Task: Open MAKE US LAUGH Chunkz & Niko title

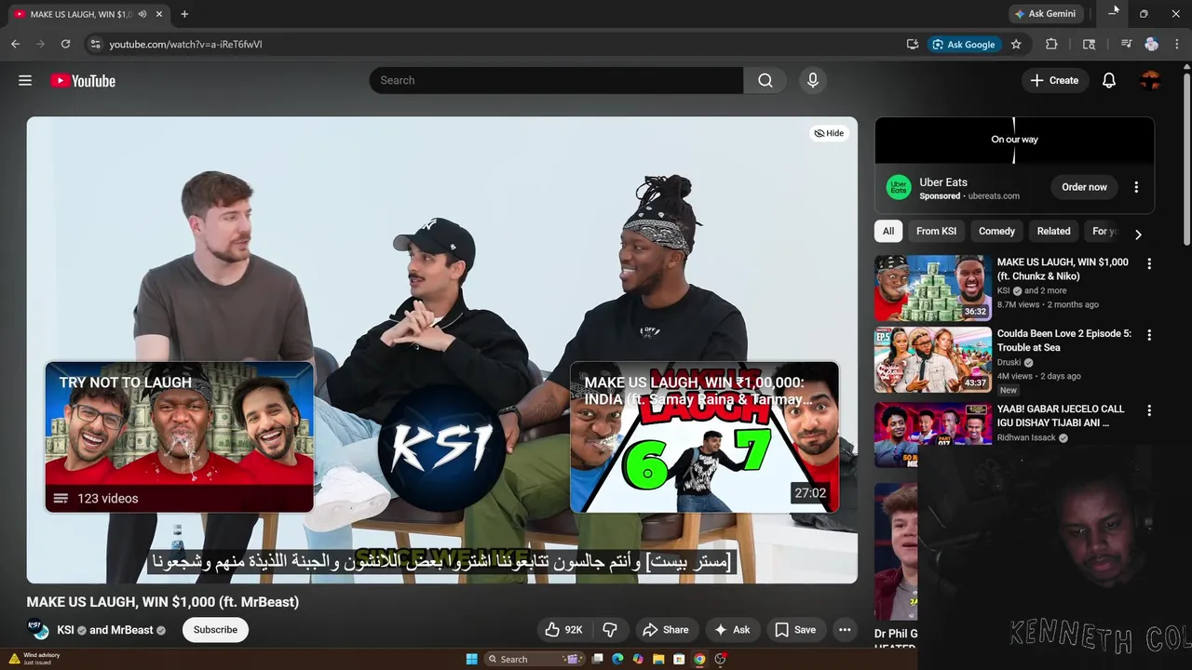Action: pyautogui.click(x=1063, y=269)
